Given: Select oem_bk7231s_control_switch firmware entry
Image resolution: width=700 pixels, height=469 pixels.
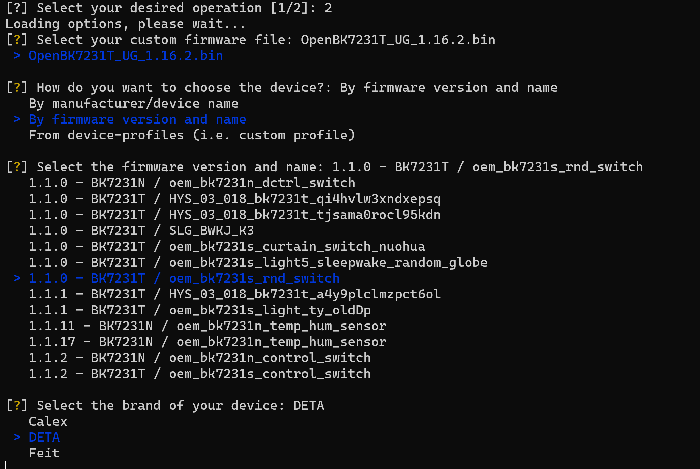Looking at the screenshot, I should tap(200, 374).
